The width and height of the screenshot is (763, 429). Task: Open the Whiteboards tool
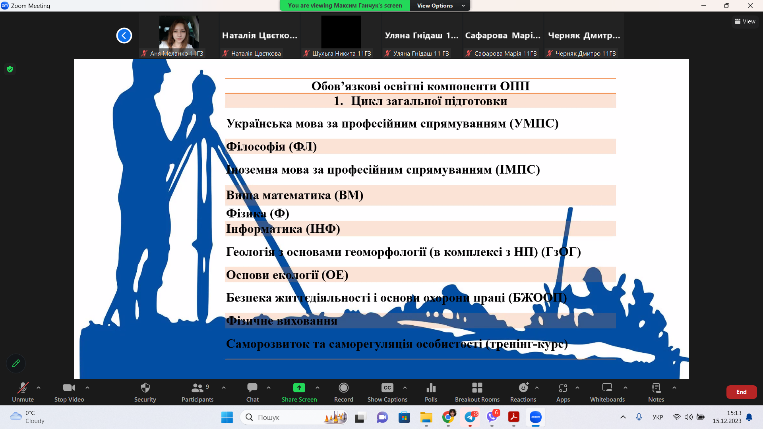tap(607, 392)
